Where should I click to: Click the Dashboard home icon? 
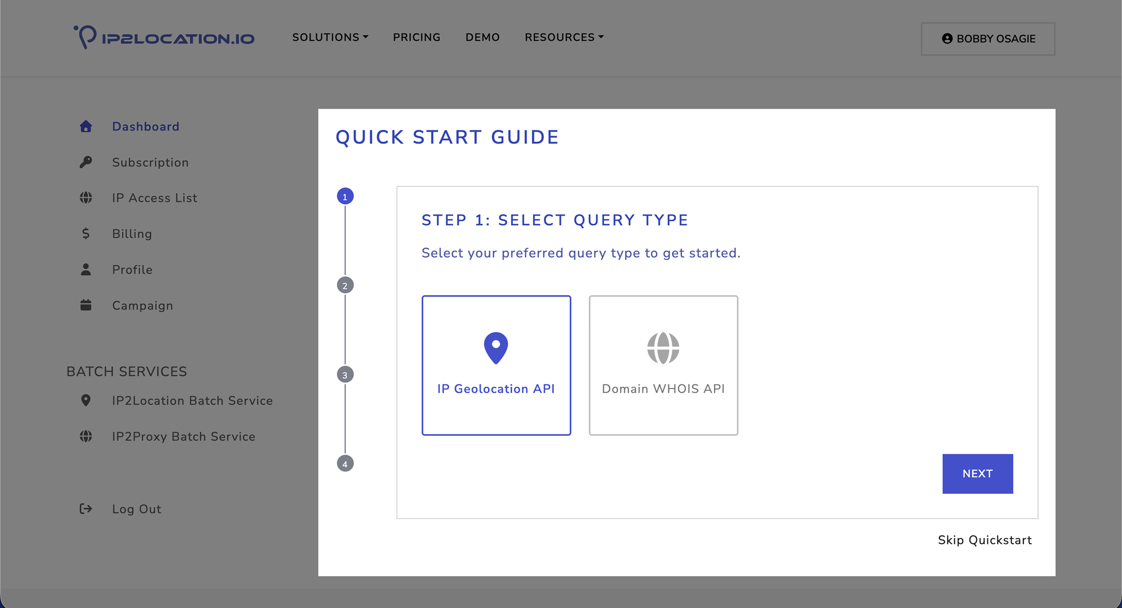coord(86,126)
